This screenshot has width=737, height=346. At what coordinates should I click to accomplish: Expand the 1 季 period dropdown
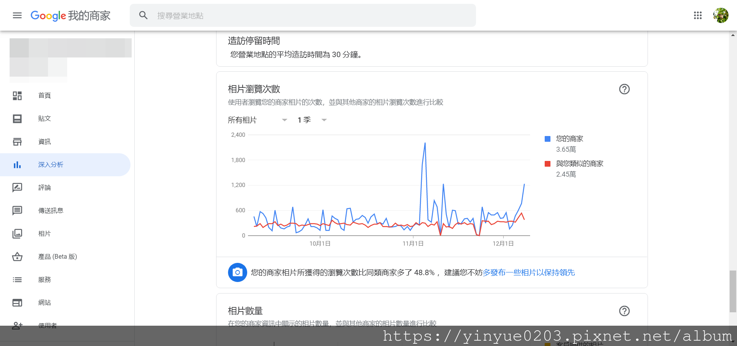tap(312, 120)
